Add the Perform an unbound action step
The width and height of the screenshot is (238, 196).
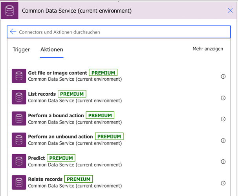[x=119, y=140]
